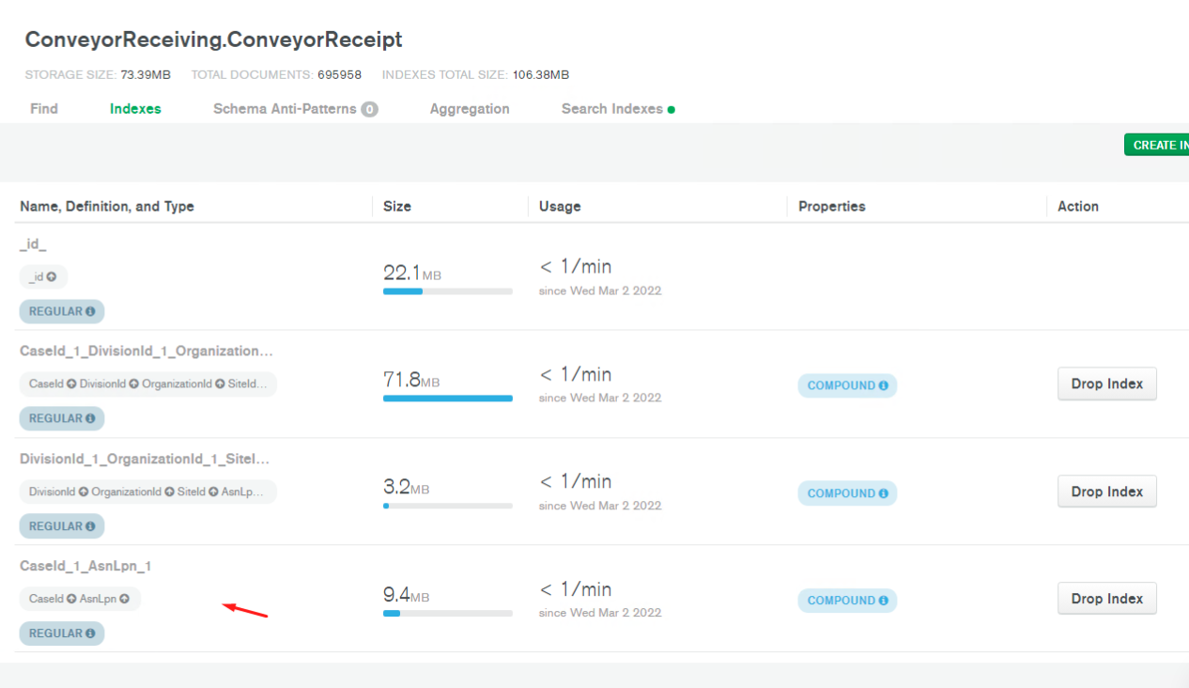Drop the 3.2MB DivisionId_1 index
Screen dimensions: 1189x688
pyautogui.click(x=1106, y=492)
